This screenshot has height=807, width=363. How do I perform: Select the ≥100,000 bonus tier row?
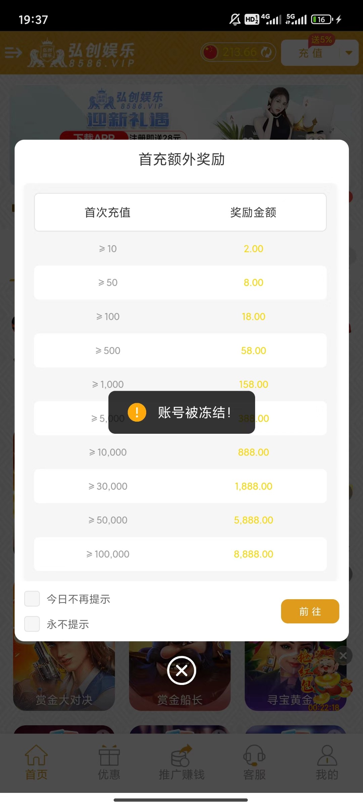click(x=180, y=554)
